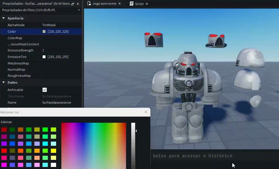279x169 pixels.
Task: Click the Color property gray swatch
Action: point(44,32)
